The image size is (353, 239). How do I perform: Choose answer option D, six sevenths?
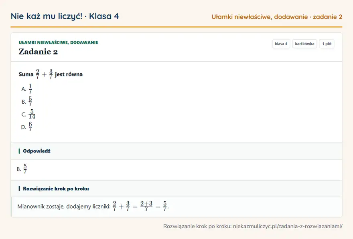click(x=27, y=127)
